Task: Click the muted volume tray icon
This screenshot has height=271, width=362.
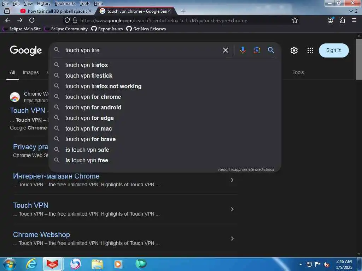Action: [x=326, y=265]
